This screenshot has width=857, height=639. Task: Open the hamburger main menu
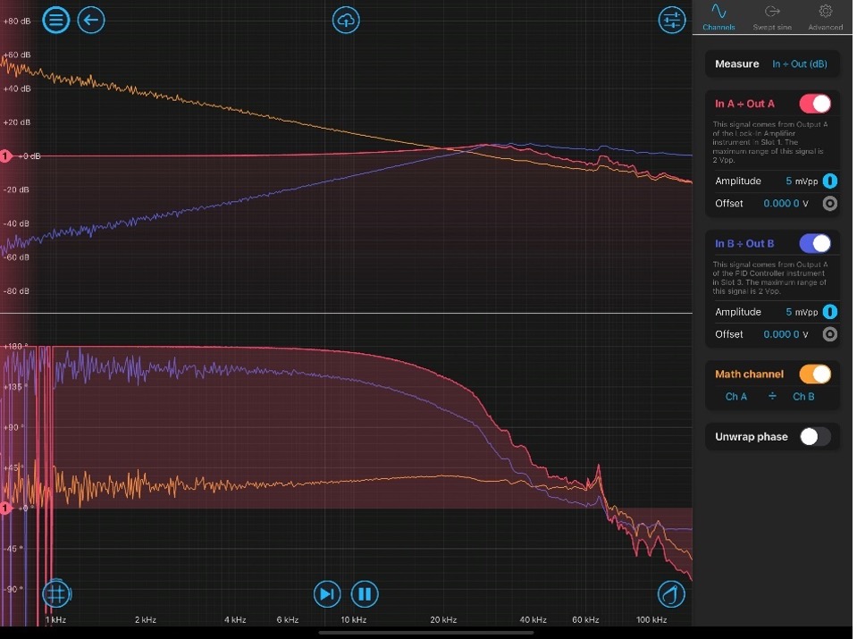(x=56, y=20)
